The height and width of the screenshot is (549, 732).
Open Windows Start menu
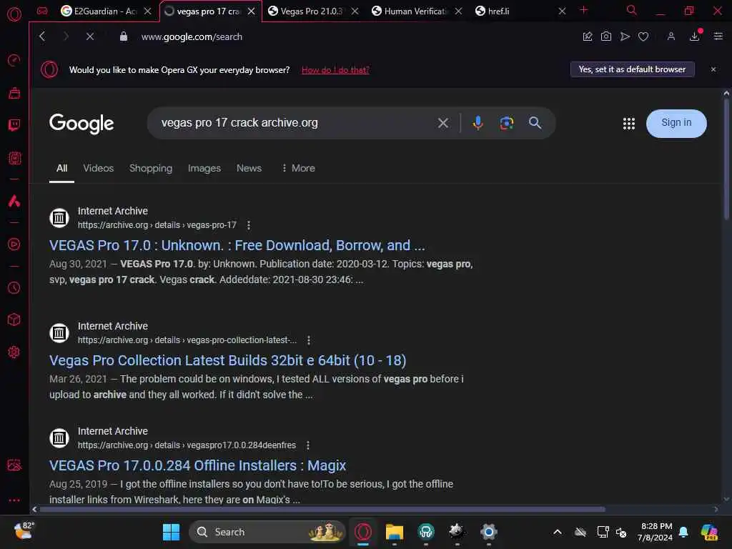tap(171, 532)
